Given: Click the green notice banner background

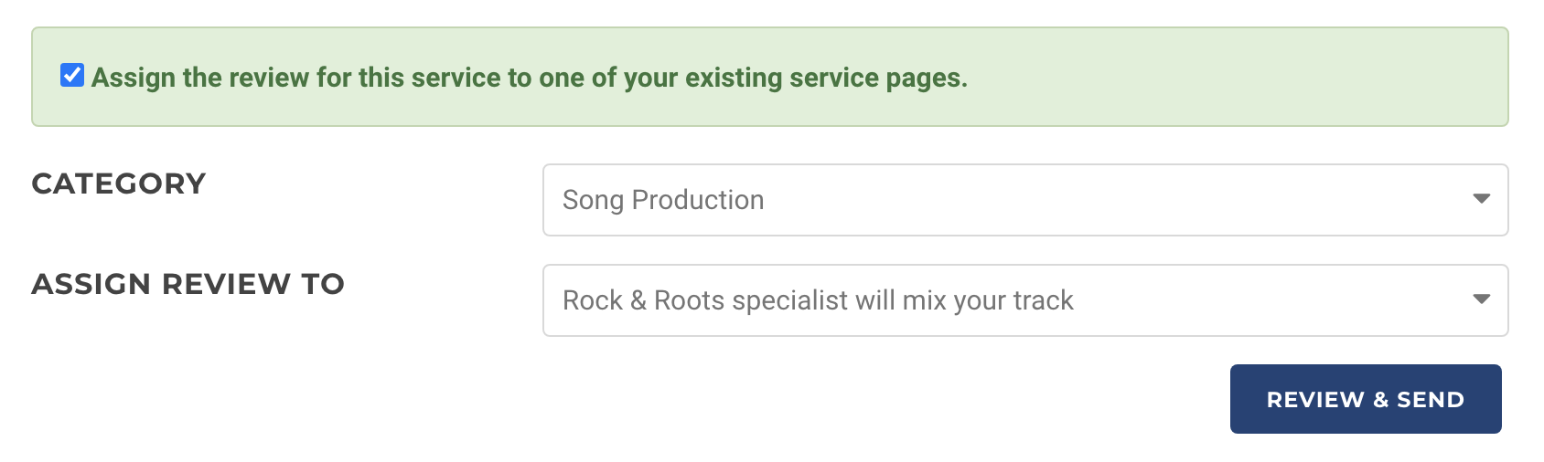Looking at the screenshot, I should pos(1235,78).
